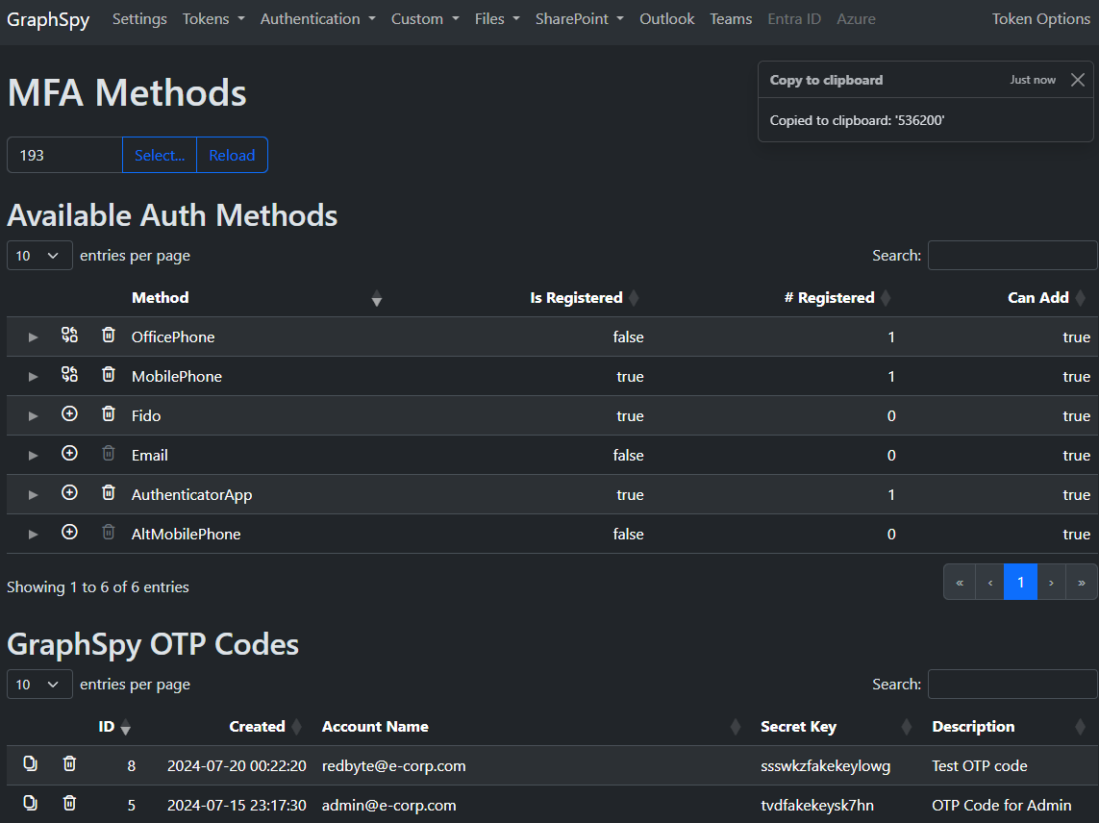Delete the MobilePhone auth method

pyautogui.click(x=109, y=374)
